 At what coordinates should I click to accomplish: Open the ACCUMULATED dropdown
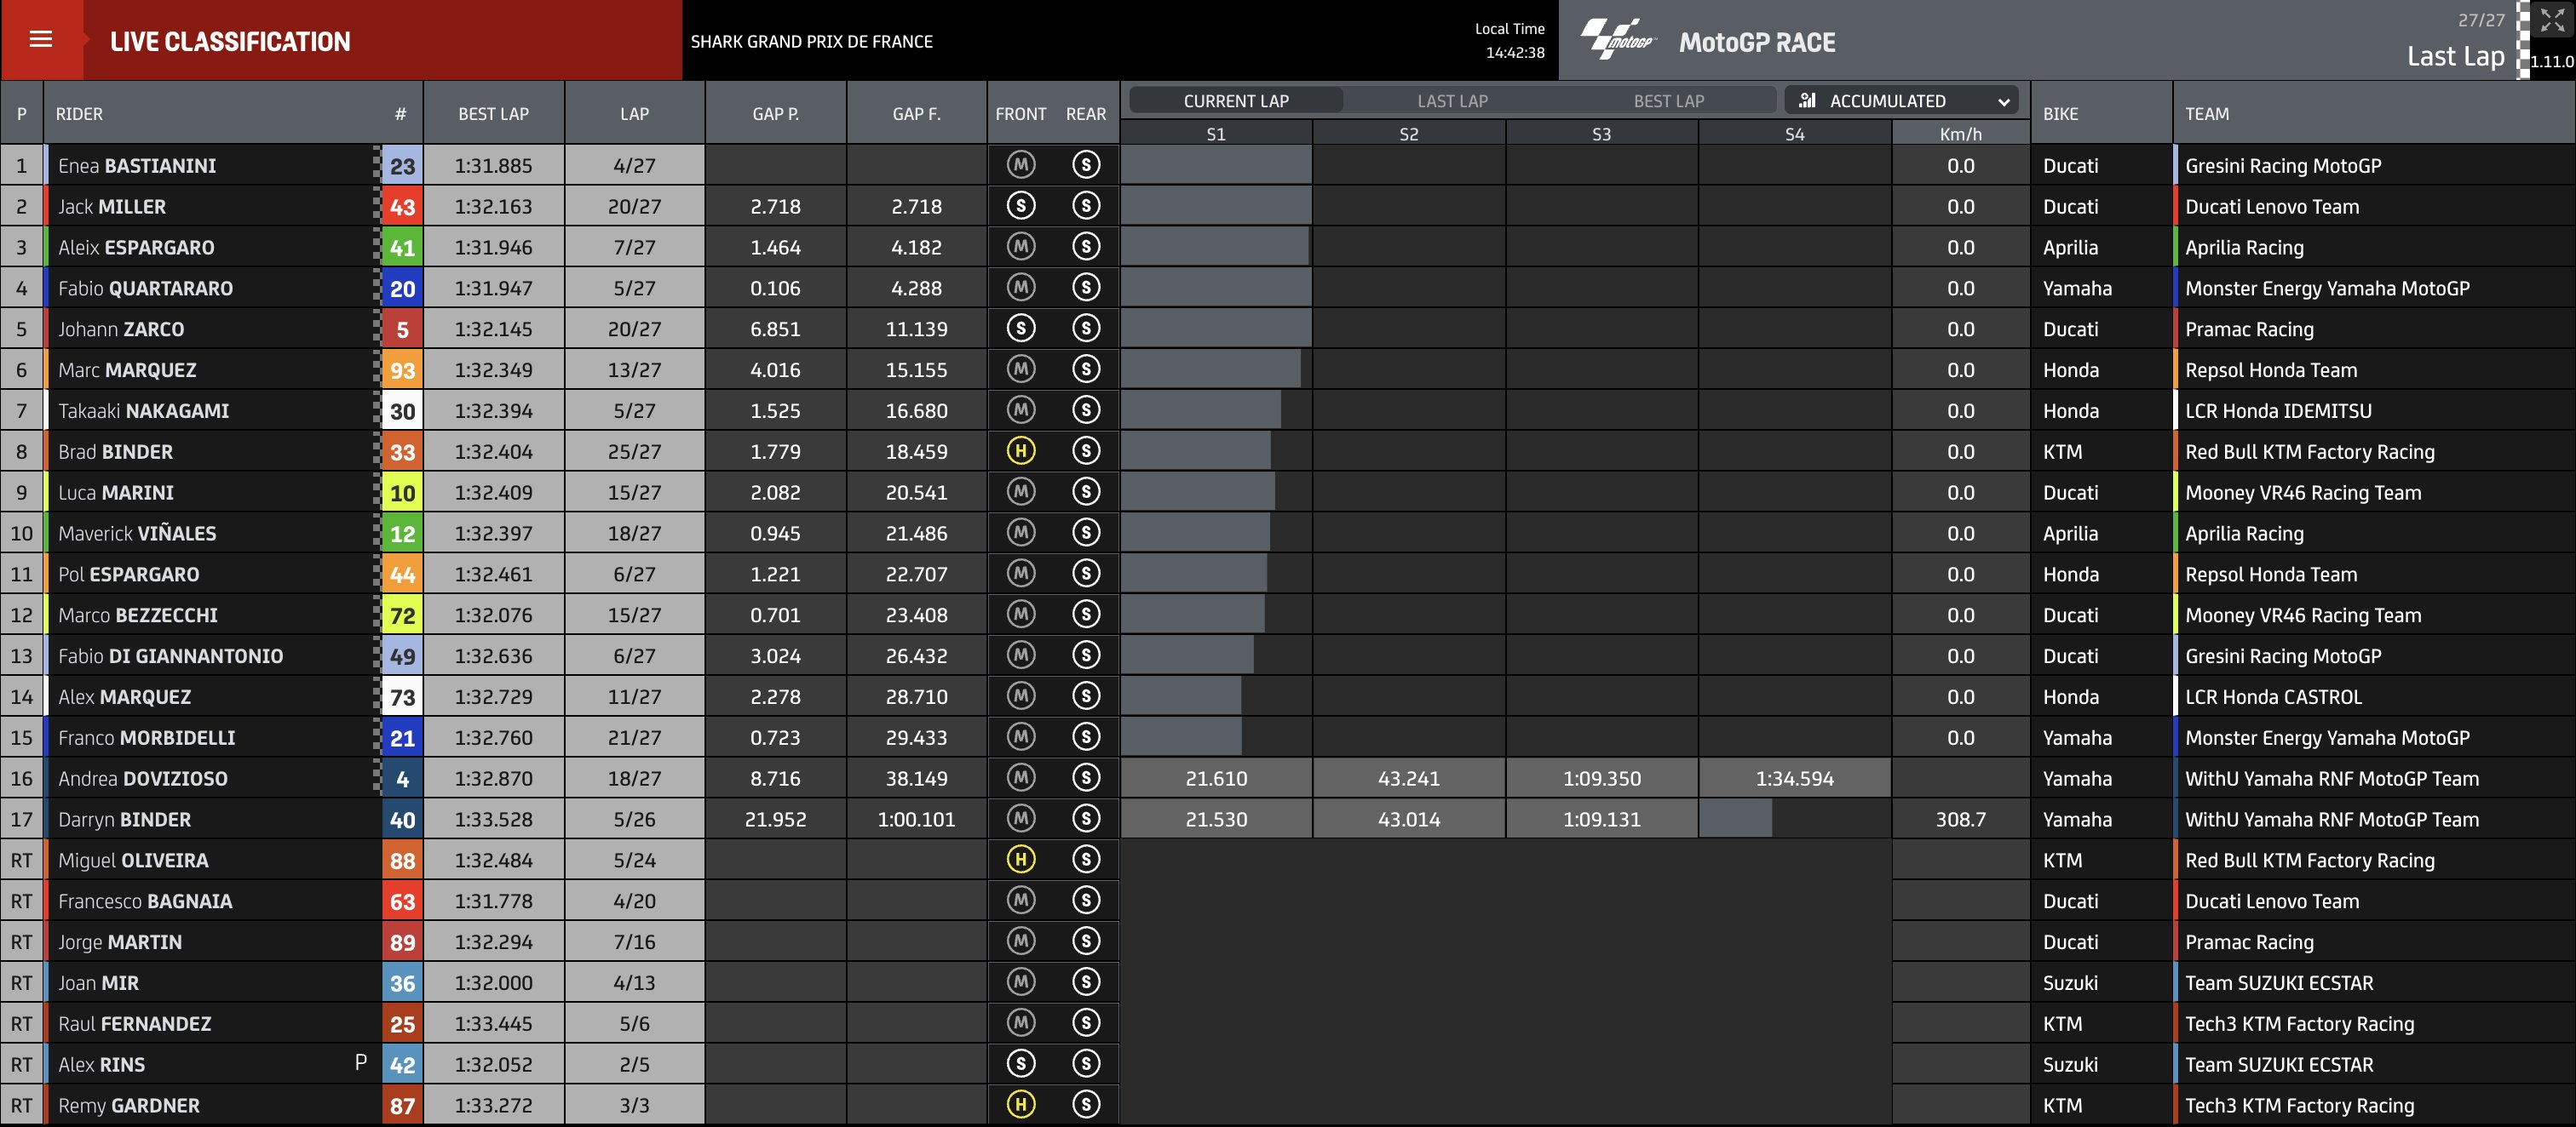click(x=1901, y=101)
